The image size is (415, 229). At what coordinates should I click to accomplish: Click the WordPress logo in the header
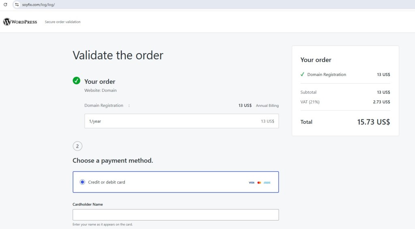(20, 22)
